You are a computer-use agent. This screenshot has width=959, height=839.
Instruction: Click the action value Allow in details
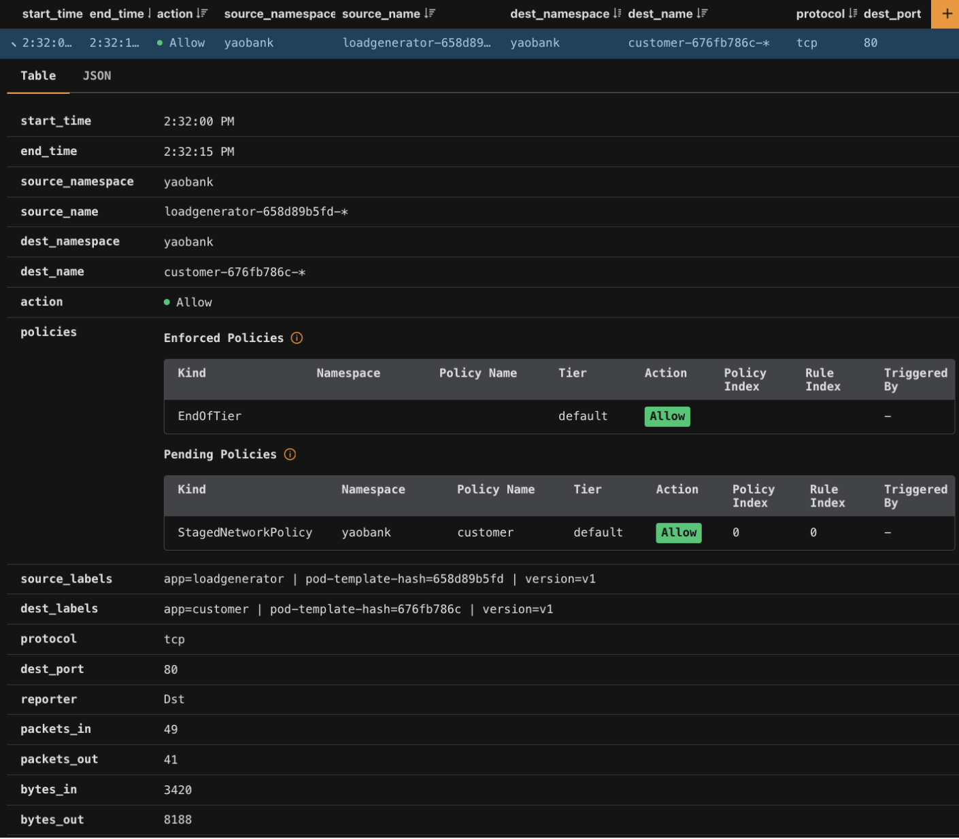188,303
